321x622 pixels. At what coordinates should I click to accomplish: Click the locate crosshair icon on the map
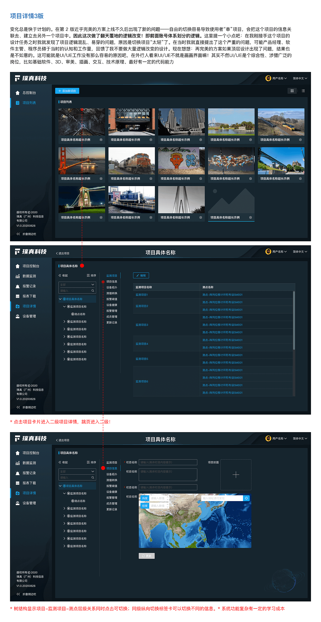(x=247, y=498)
